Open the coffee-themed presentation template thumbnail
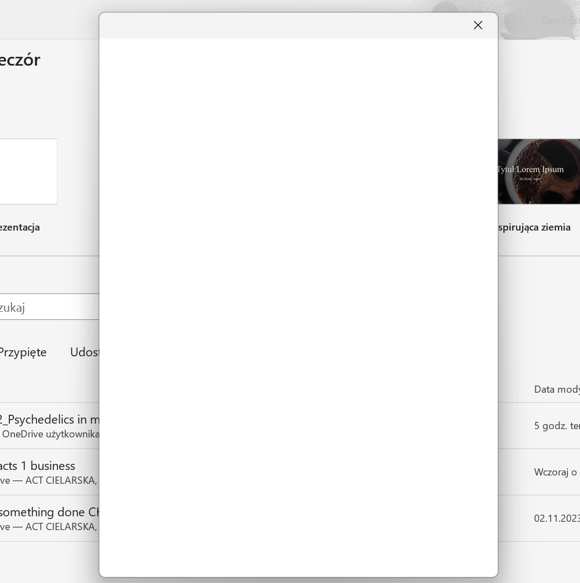Image resolution: width=580 pixels, height=583 pixels. 539,172
